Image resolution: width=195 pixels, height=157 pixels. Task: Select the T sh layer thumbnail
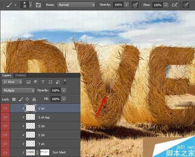click(30, 144)
